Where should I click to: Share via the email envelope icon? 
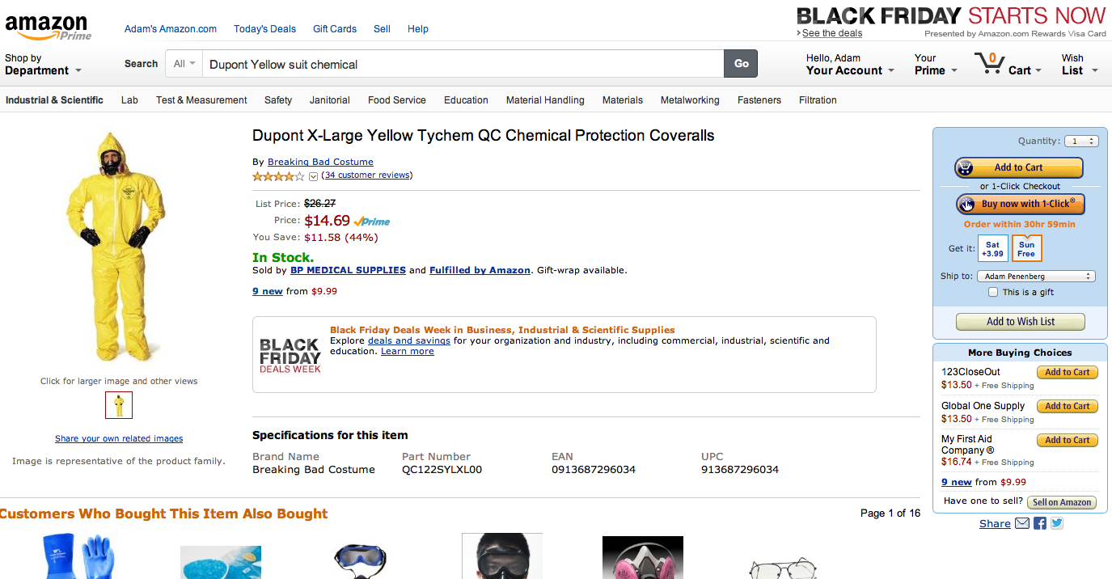tap(1022, 523)
